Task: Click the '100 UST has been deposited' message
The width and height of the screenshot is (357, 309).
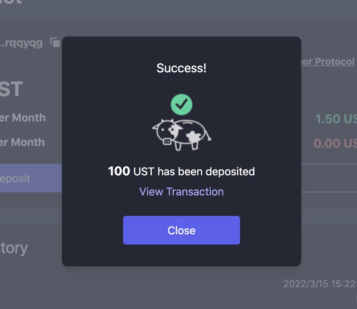Action: click(181, 171)
